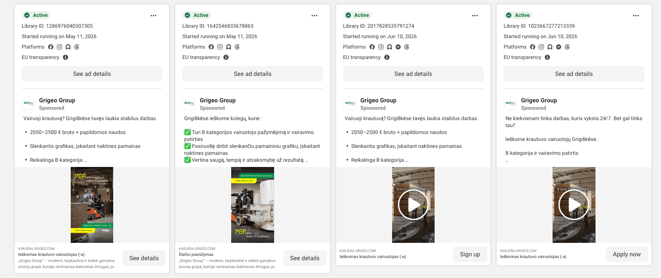Click "Grigiškėse ieškome kolegų, kurie:" ad text

click(222, 118)
